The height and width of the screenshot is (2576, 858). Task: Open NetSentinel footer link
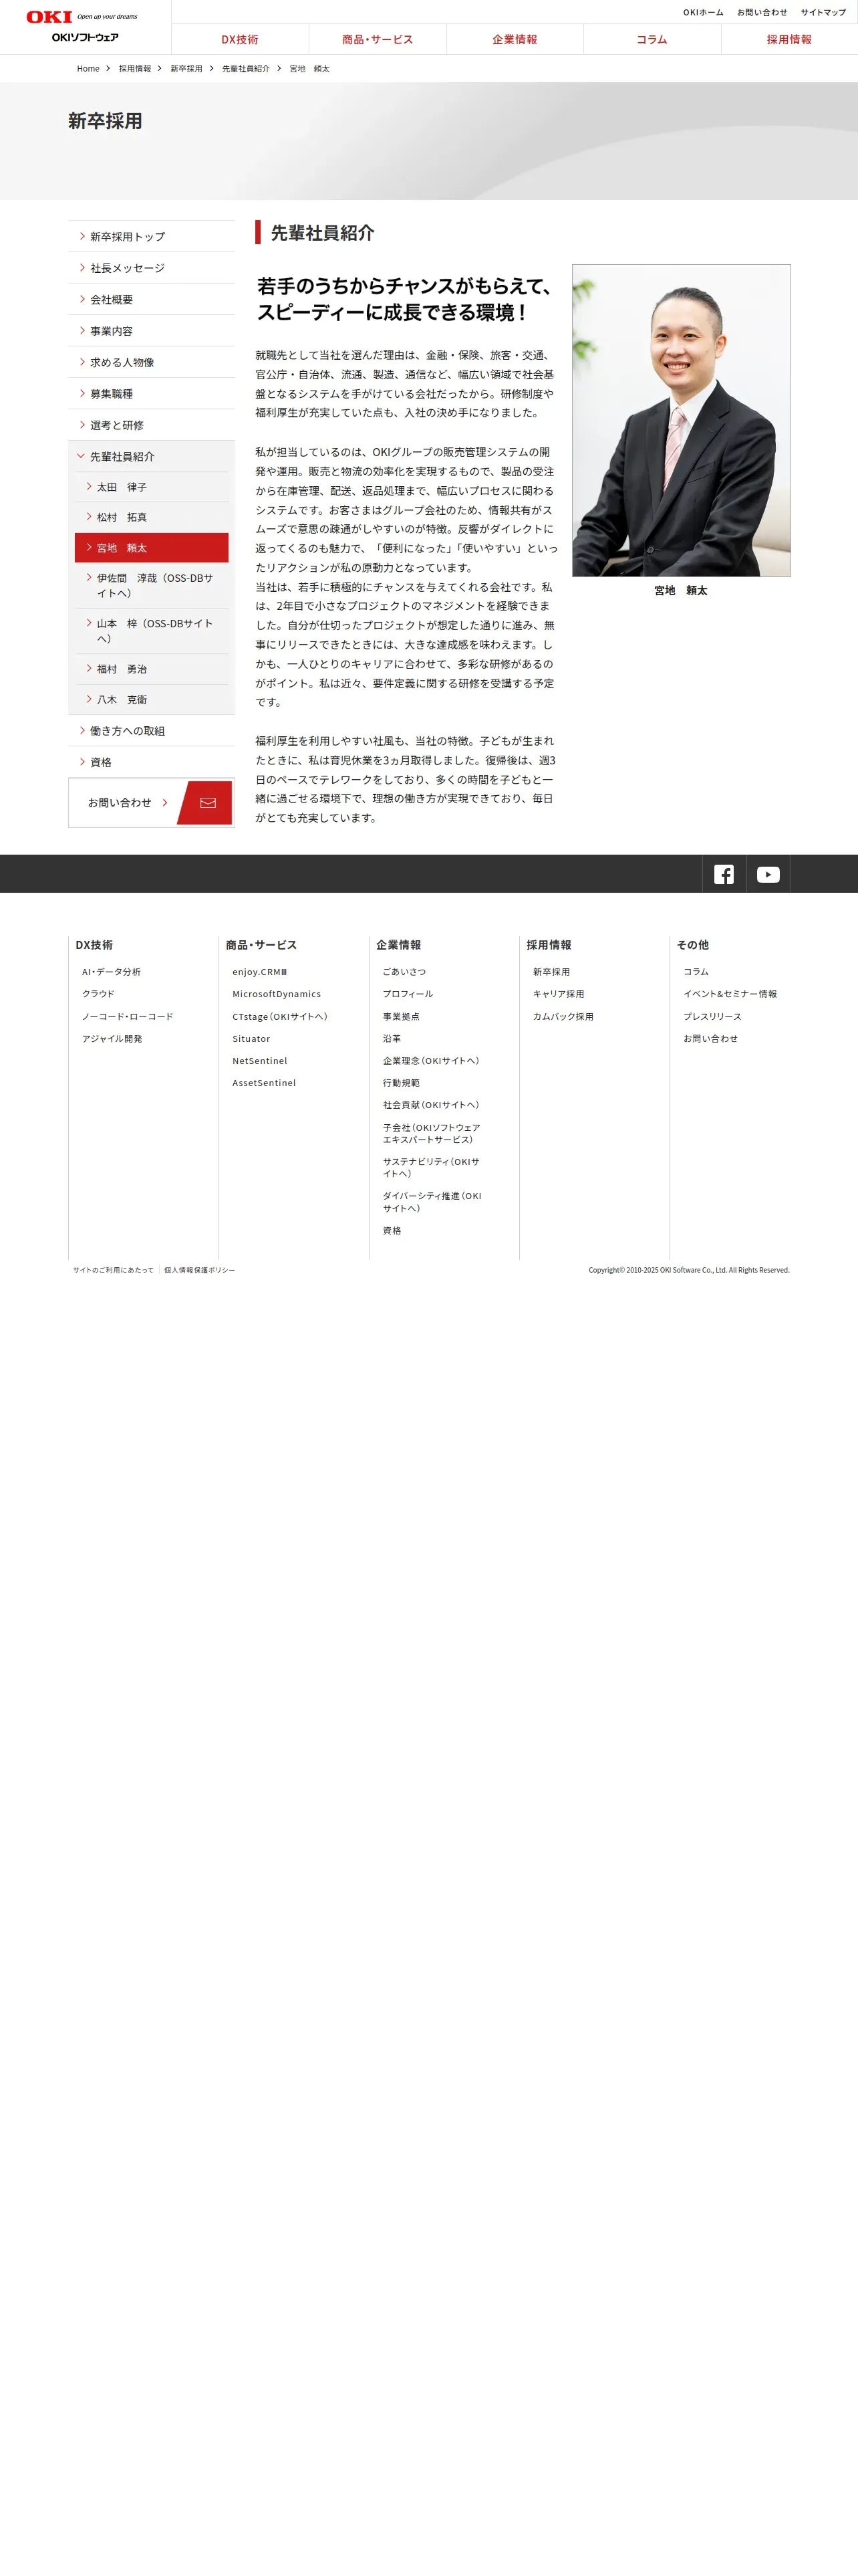coord(260,1061)
